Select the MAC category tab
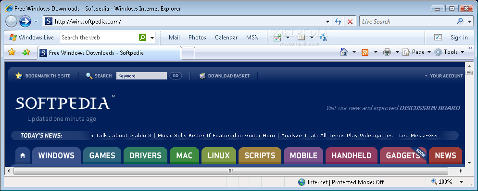Image resolution: width=478 pixels, height=191 pixels. 185,155
